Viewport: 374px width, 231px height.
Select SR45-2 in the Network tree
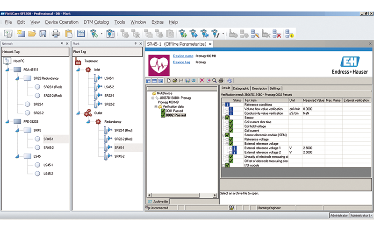(x=49, y=147)
